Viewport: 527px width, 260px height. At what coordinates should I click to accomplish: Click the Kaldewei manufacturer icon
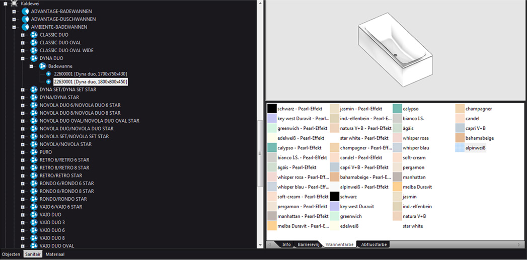click(14, 3)
